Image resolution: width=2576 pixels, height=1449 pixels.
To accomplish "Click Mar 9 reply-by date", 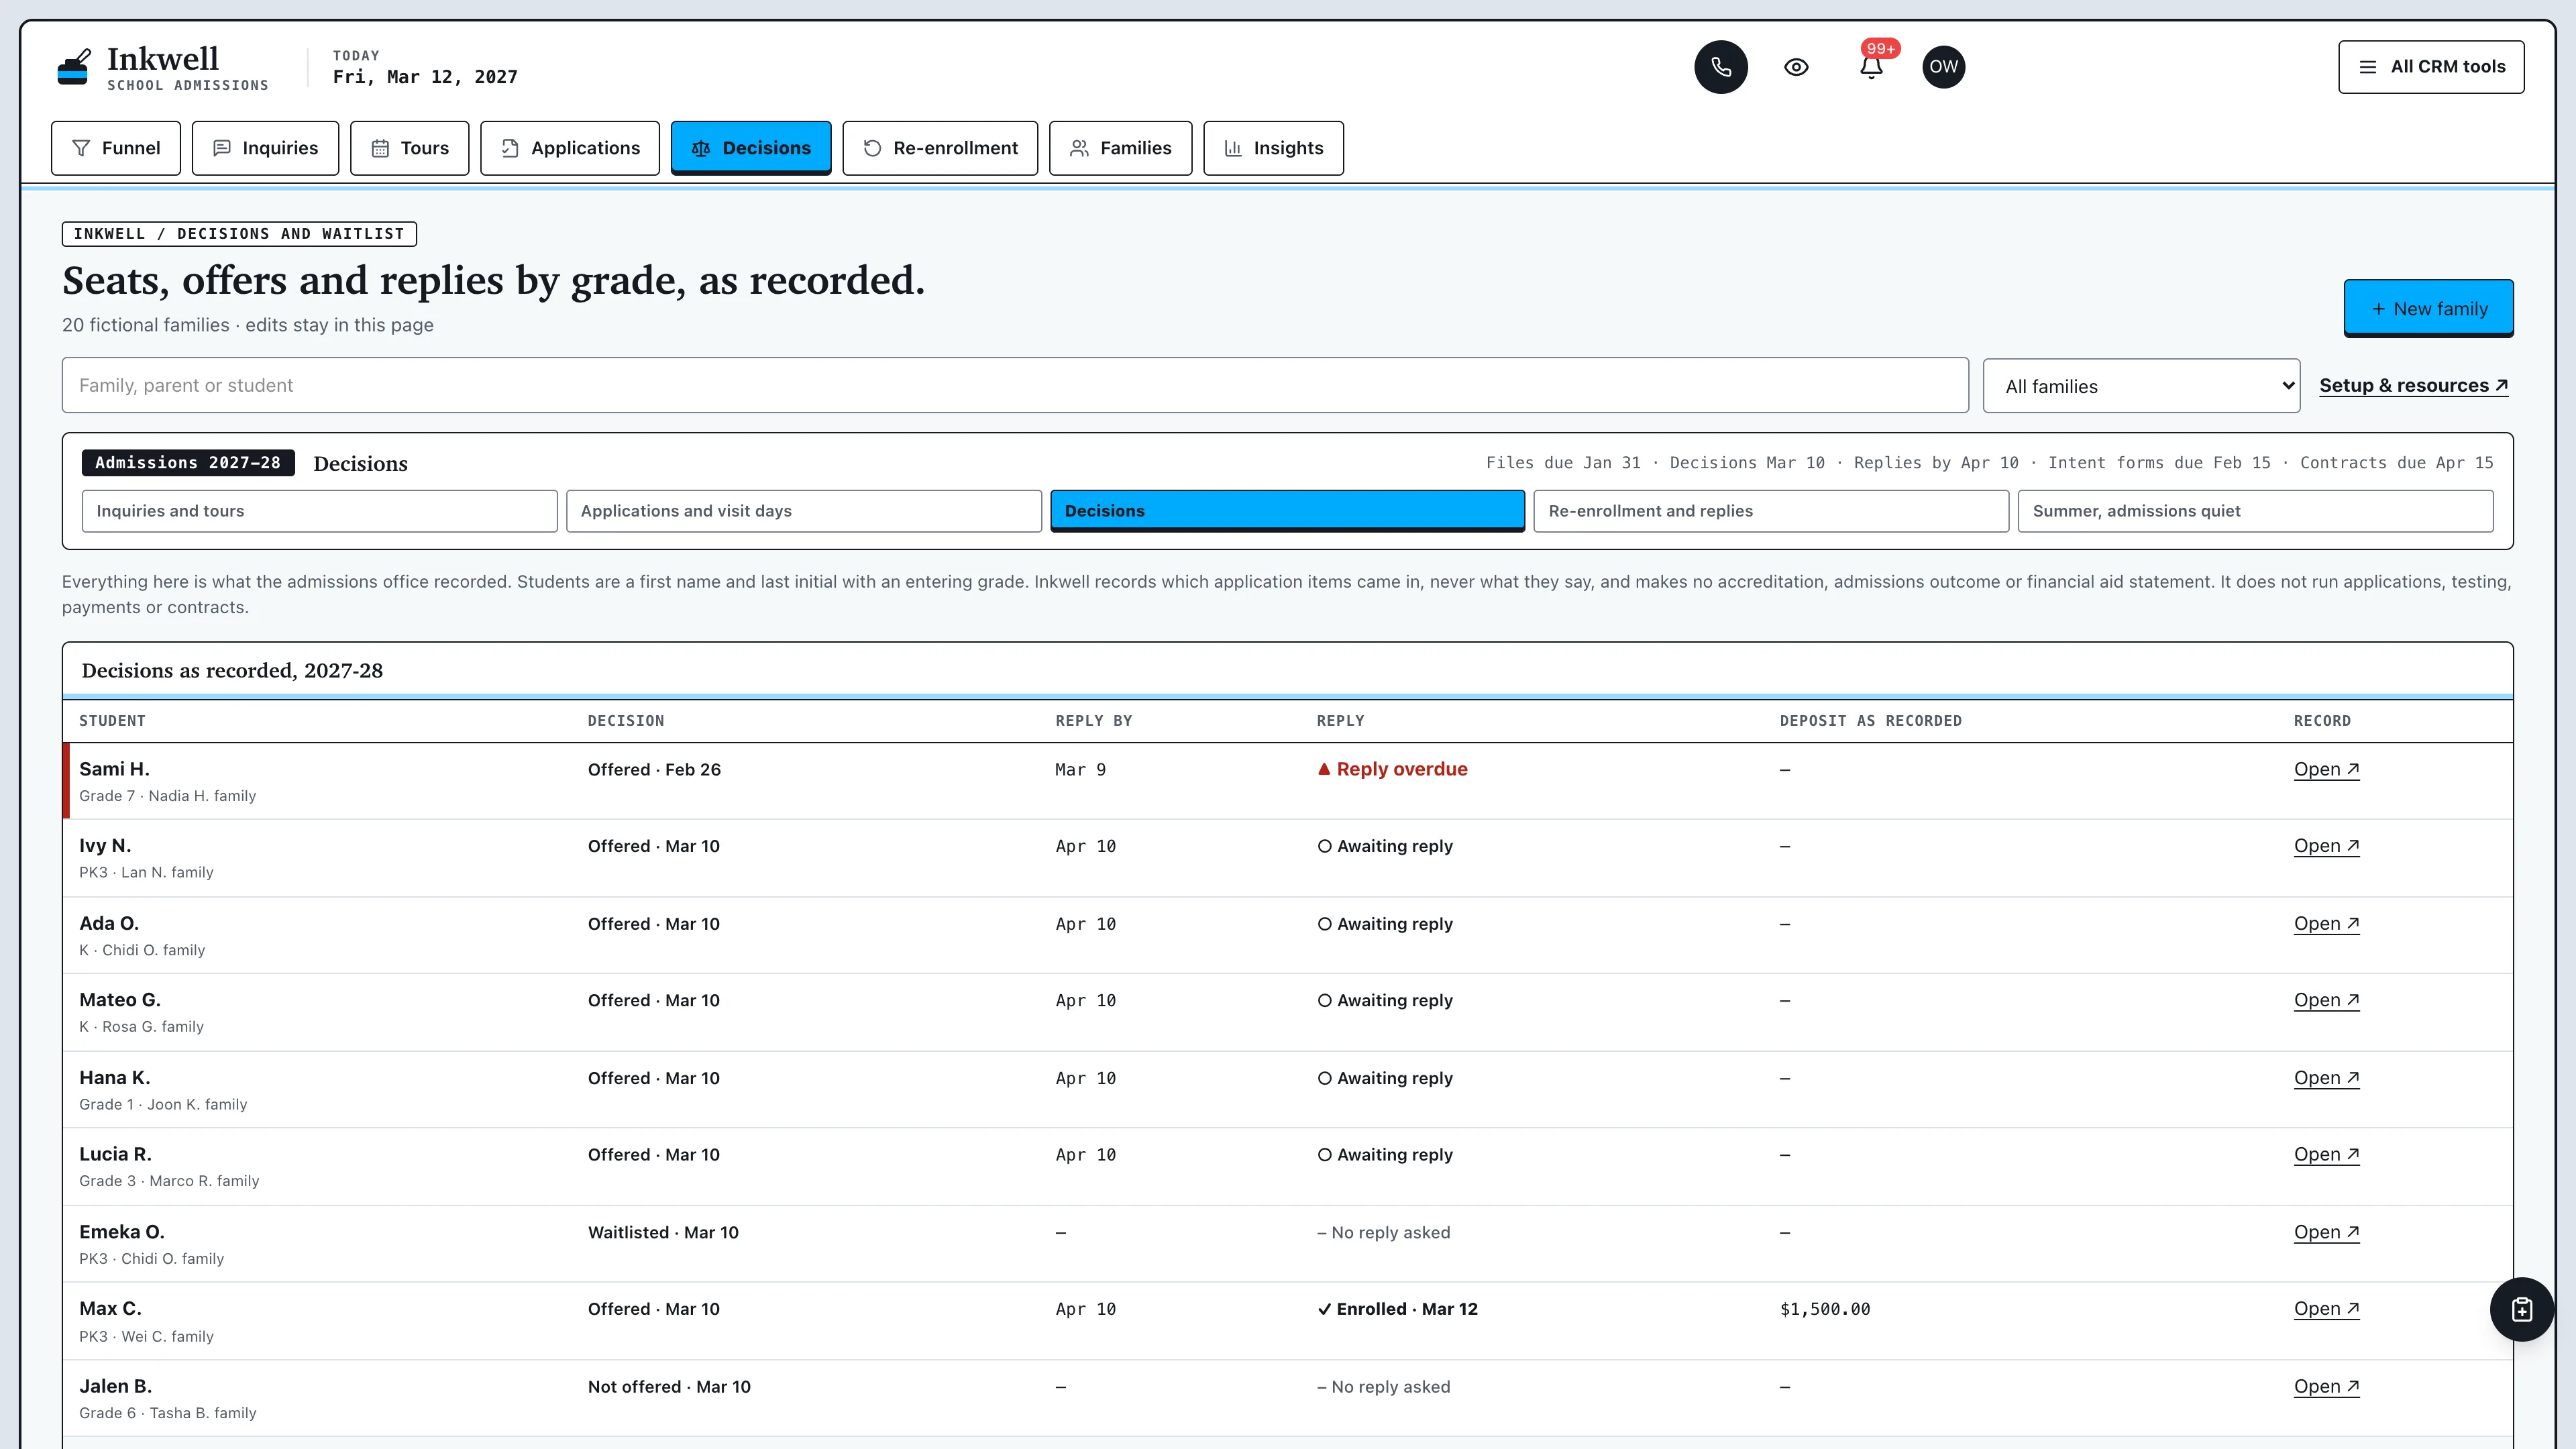I will (1080, 769).
